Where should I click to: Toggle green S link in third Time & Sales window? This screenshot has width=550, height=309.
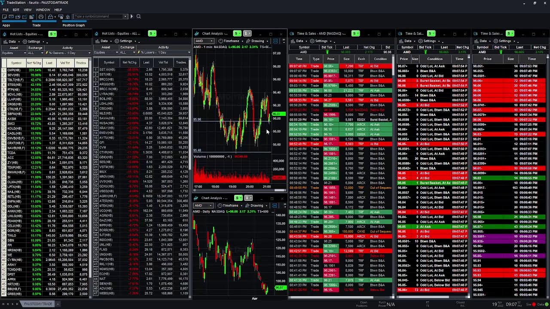(510, 33)
